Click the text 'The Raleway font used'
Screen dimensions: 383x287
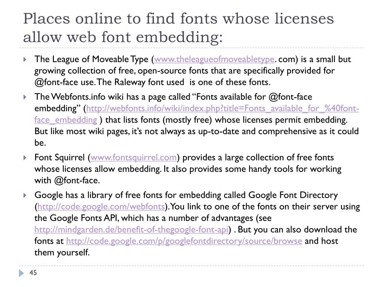point(141,82)
